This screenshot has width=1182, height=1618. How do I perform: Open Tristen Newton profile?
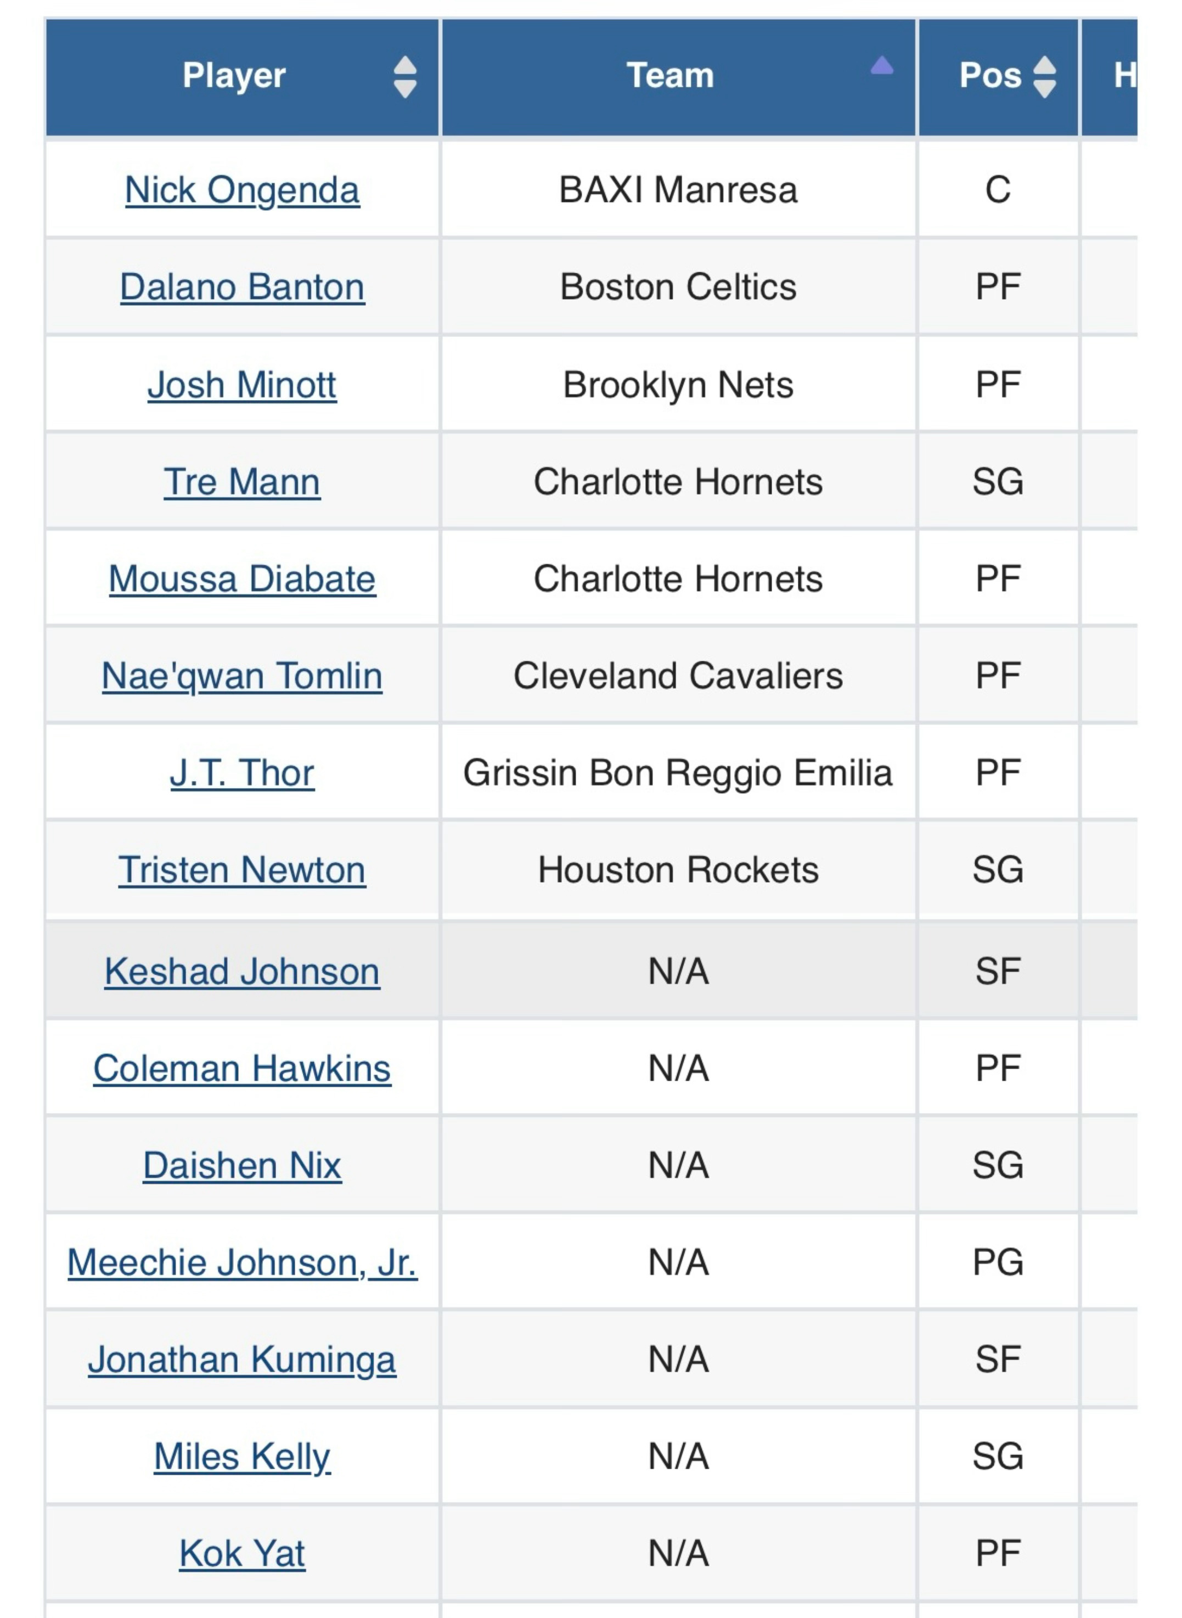(242, 870)
